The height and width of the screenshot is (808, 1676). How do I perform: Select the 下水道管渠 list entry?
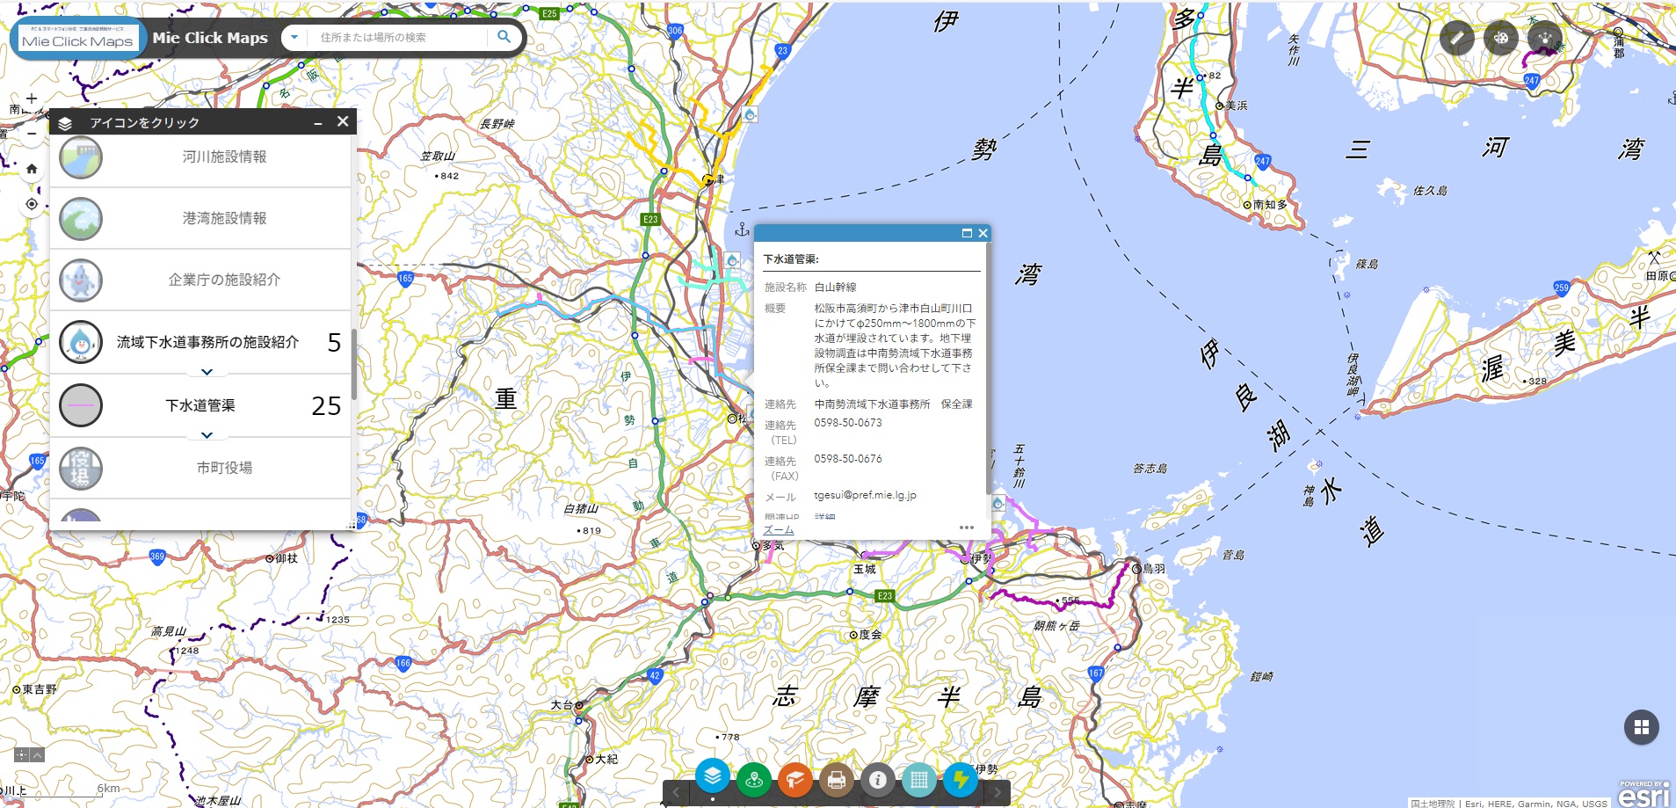pyautogui.click(x=200, y=405)
